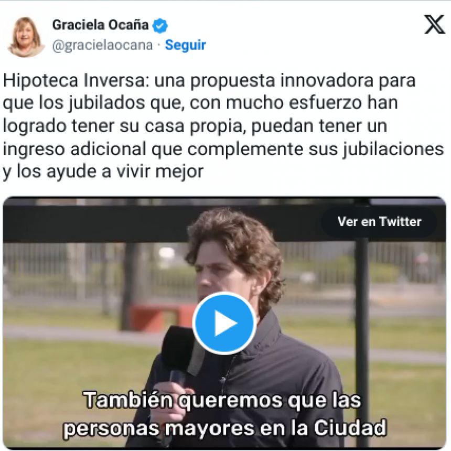Follow the account via Seguir

(x=185, y=45)
